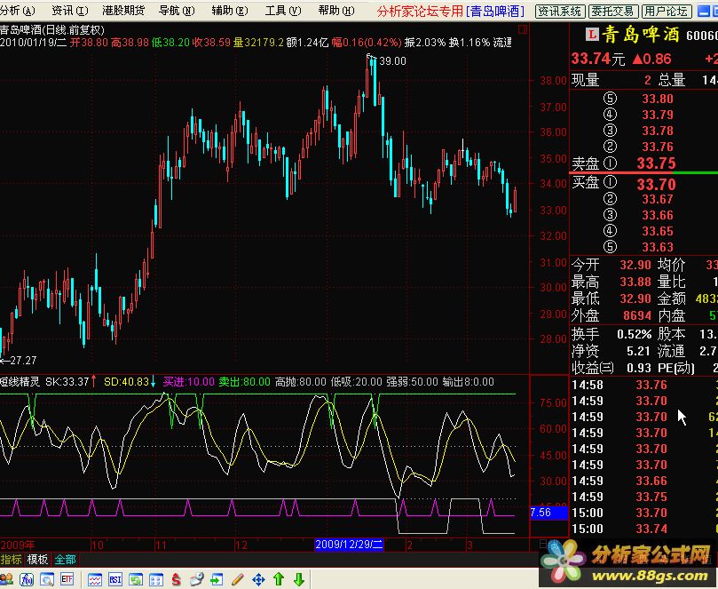Select the pencil drawing tool icon
Screen dimensions: 718x589
[x=238, y=579]
